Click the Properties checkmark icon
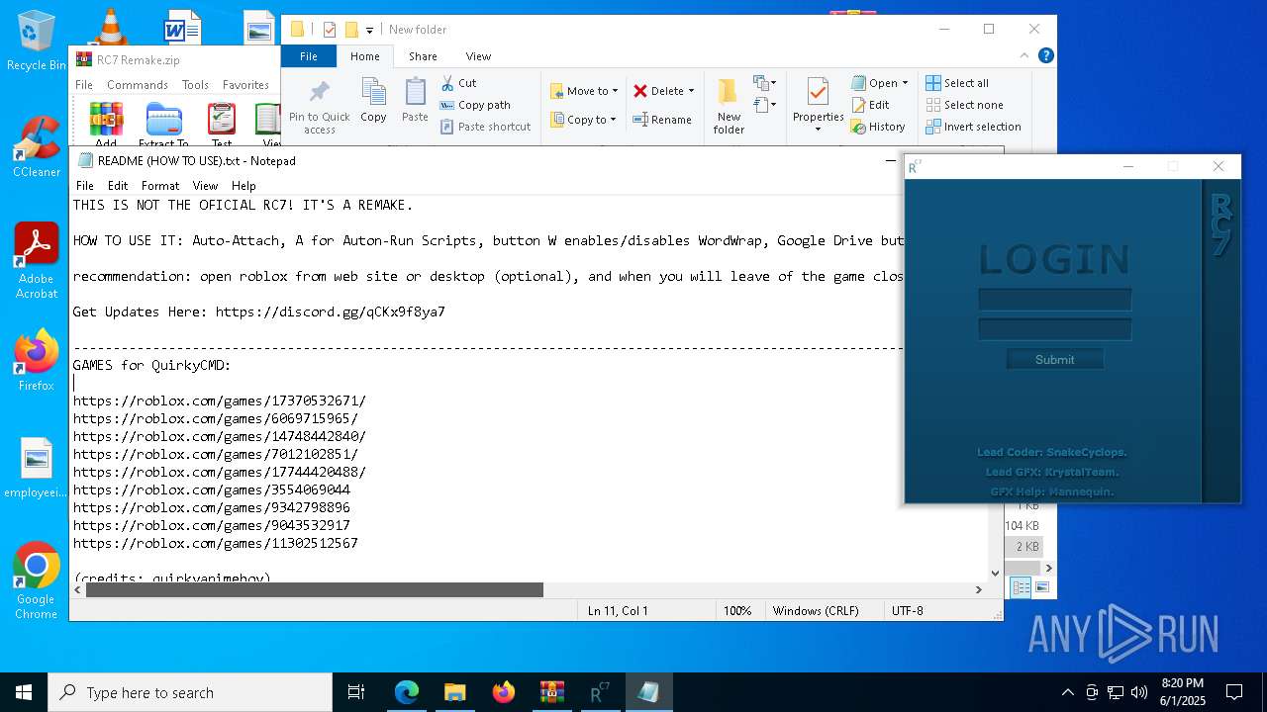Screen dimensions: 1267x712 point(818,93)
